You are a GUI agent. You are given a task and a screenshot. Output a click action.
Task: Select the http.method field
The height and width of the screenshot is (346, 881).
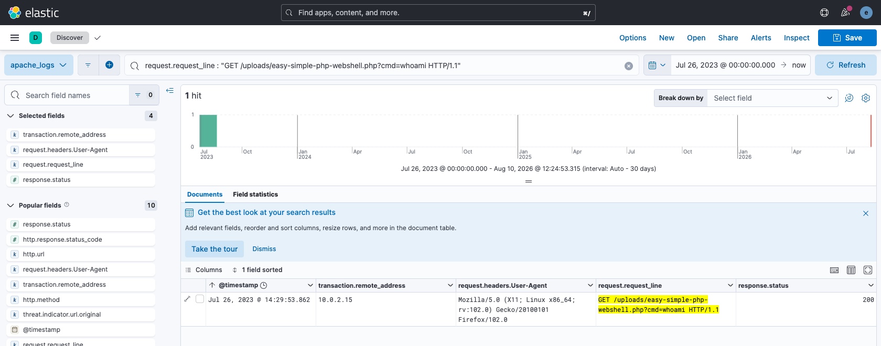tap(81, 300)
